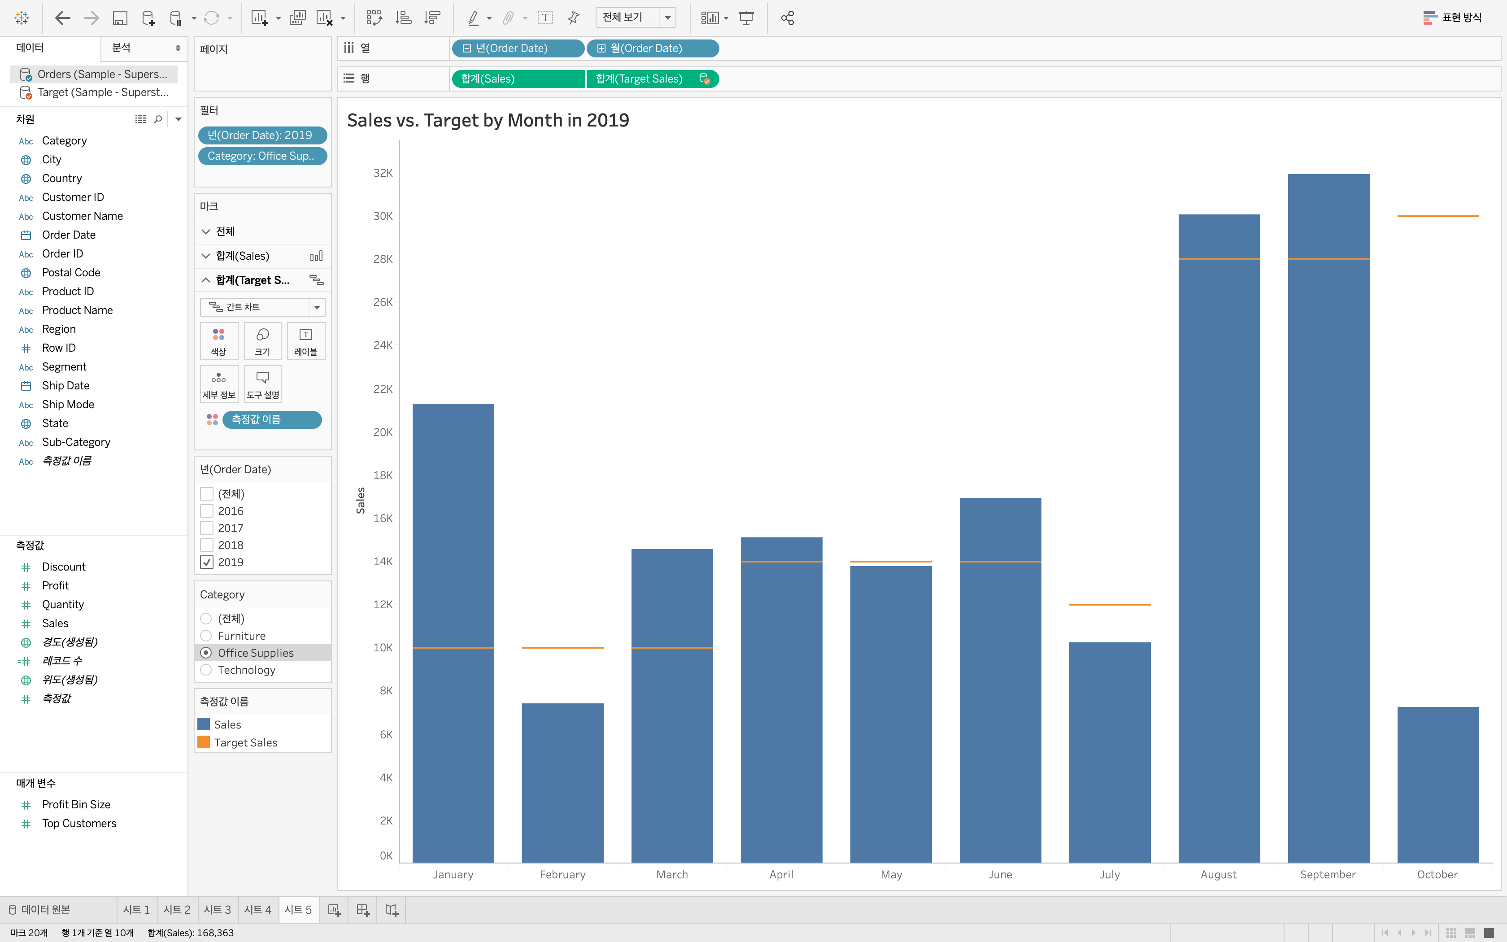Check the 2018 year filter box
Image resolution: width=1507 pixels, height=942 pixels.
coord(207,545)
